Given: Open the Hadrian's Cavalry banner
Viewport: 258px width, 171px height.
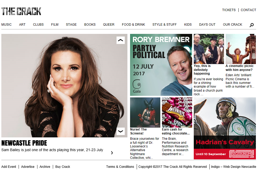Looking at the screenshot, I should coord(225,128).
